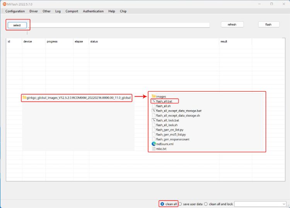The width and height of the screenshot is (290, 208).
Task: Open the Driver menu
Action: click(x=34, y=11)
